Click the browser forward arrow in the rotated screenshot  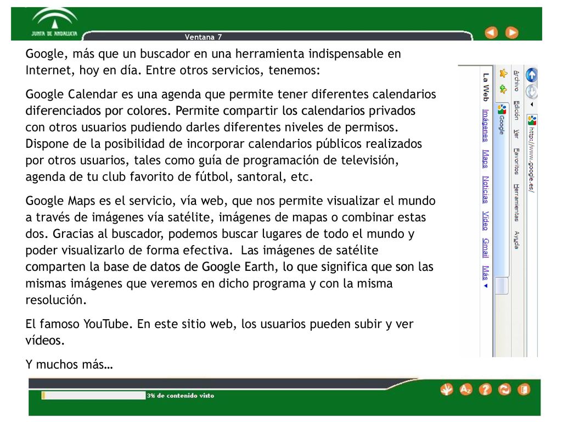[531, 92]
